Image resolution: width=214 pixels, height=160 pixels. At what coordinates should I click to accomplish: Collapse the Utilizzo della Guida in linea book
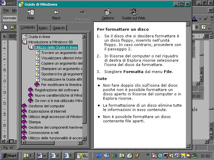[x=31, y=47]
